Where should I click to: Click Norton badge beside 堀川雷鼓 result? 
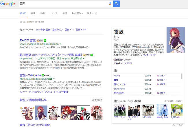pyautogui.click(x=86, y=55)
